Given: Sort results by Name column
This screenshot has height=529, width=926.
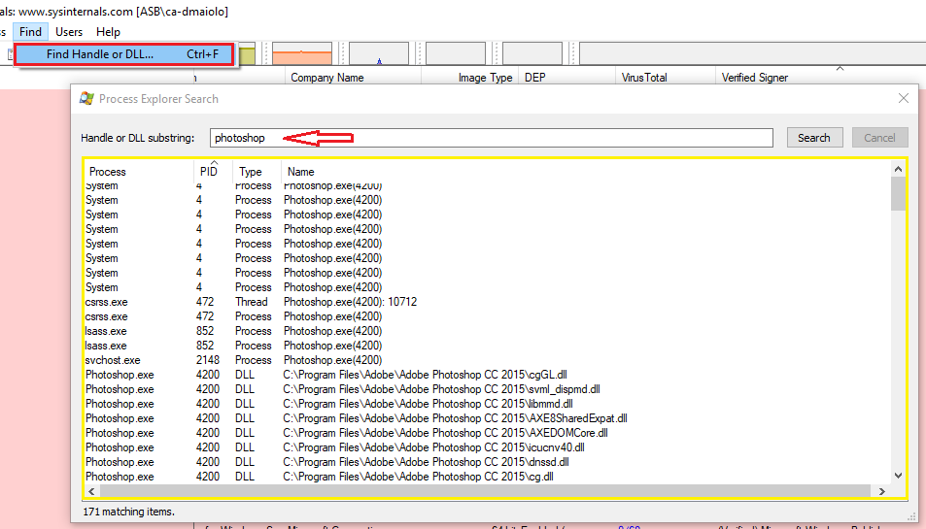Looking at the screenshot, I should (585, 172).
